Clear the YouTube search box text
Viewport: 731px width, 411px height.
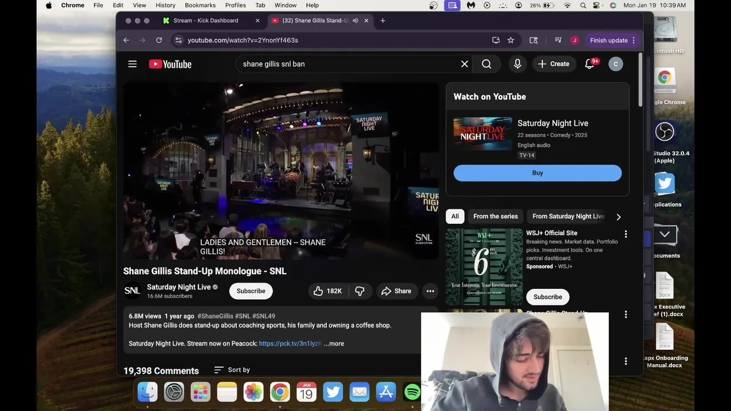click(x=465, y=64)
